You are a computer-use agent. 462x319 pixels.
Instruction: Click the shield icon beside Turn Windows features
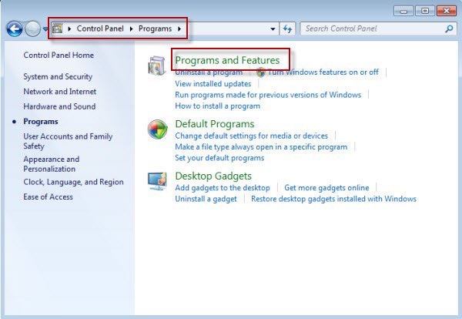coord(260,72)
